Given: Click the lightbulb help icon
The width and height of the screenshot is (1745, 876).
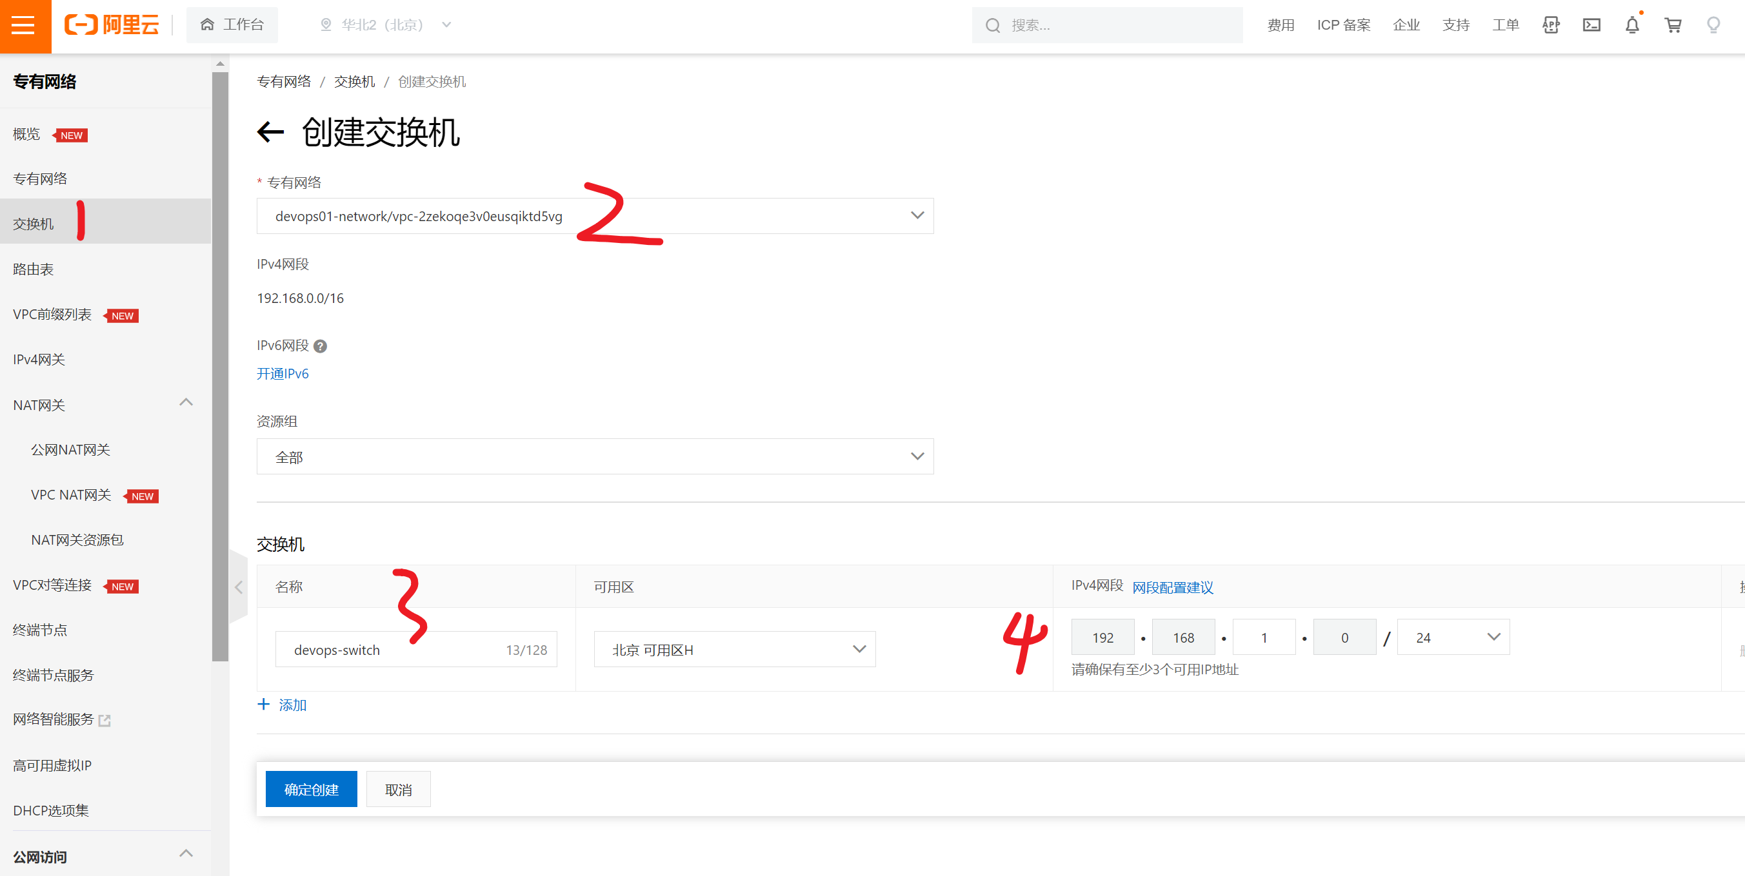Looking at the screenshot, I should click(x=1713, y=25).
